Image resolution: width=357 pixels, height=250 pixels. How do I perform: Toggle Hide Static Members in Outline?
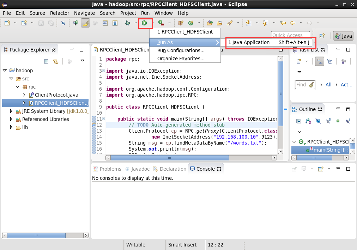point(328,121)
